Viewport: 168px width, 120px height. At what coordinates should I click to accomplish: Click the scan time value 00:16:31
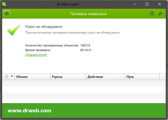86,50
